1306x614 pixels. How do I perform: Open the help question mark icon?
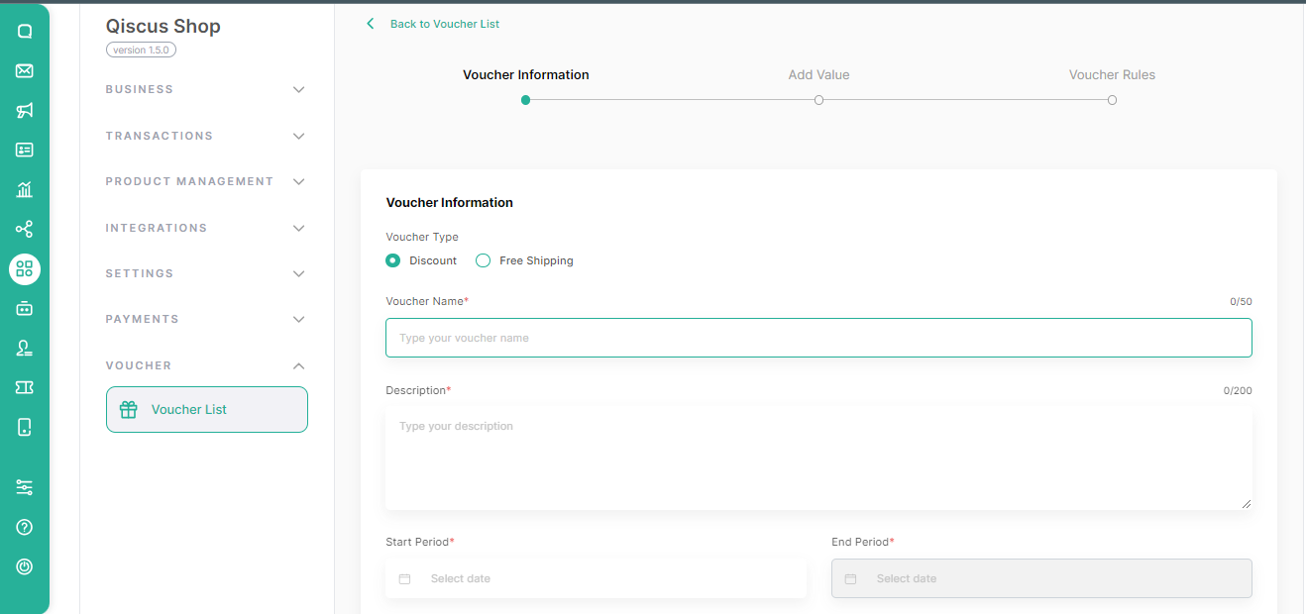click(25, 527)
